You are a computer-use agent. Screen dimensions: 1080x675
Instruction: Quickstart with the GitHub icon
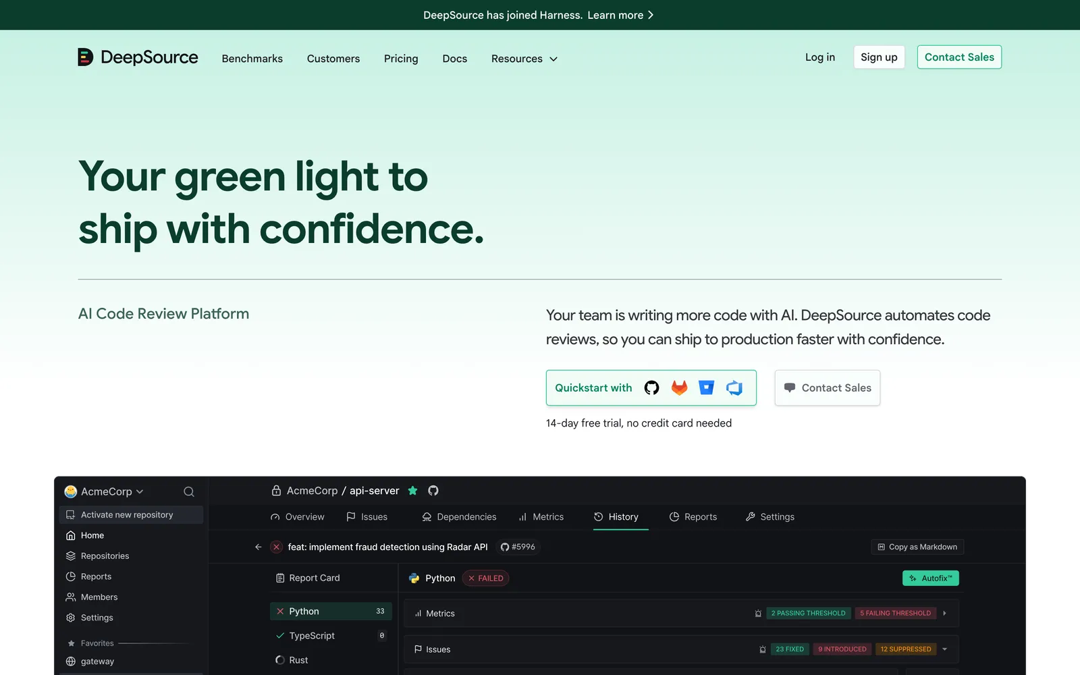651,387
